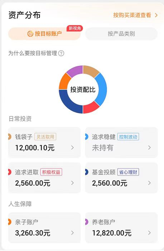Expand the 钱袋子 12,000.10元 chevron
164x251 pixels.
(x=73, y=148)
